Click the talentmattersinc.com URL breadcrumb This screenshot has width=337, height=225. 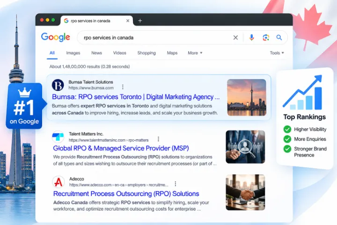(x=109, y=140)
